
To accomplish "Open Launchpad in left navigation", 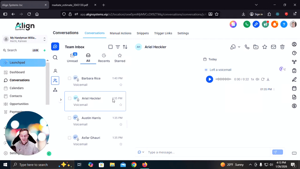I will pyautogui.click(x=23, y=63).
